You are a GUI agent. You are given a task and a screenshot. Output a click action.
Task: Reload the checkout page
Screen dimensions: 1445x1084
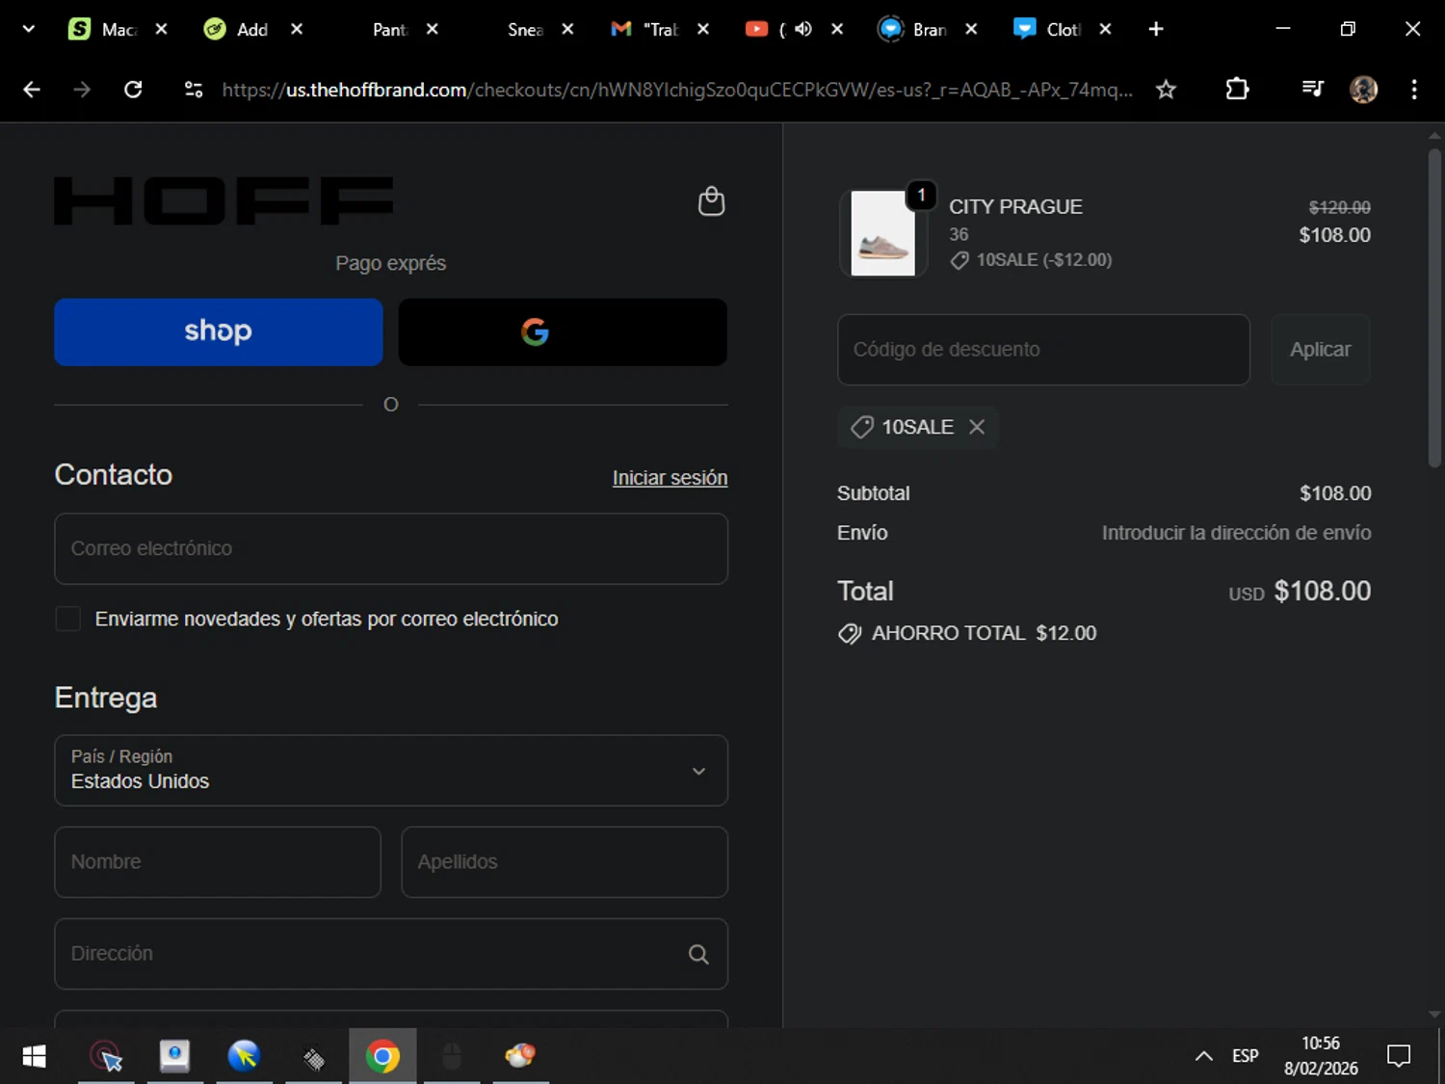click(x=133, y=90)
